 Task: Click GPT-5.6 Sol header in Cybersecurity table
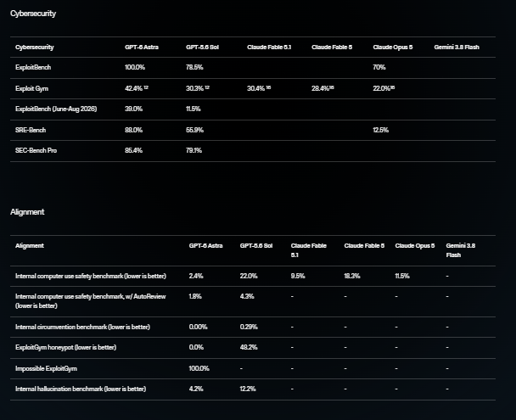click(202, 47)
